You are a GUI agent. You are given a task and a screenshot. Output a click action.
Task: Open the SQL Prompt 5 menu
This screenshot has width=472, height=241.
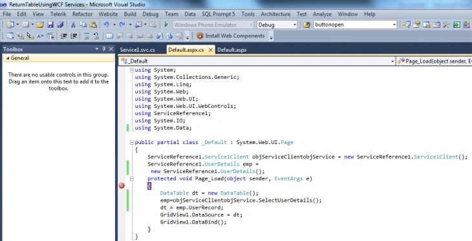point(219,14)
